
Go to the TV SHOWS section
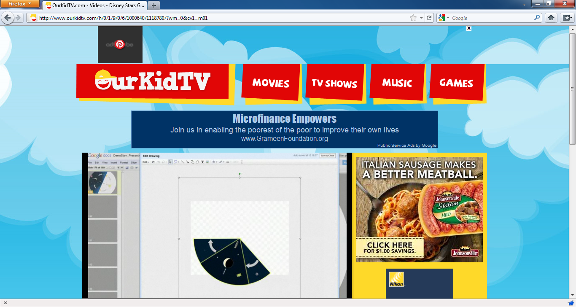point(334,83)
